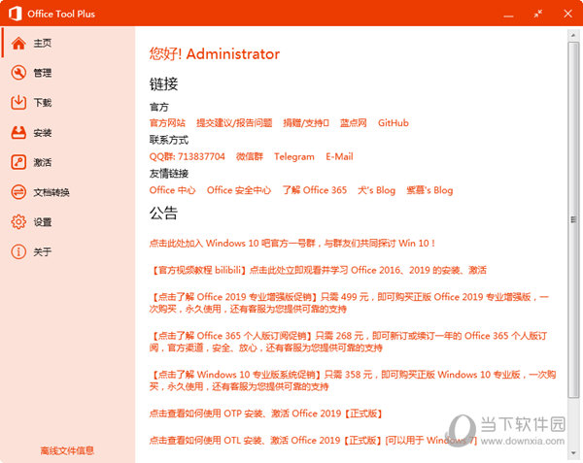
Task: Open the OTL 安装、激活 Office 2019 link
Action: pos(313,441)
